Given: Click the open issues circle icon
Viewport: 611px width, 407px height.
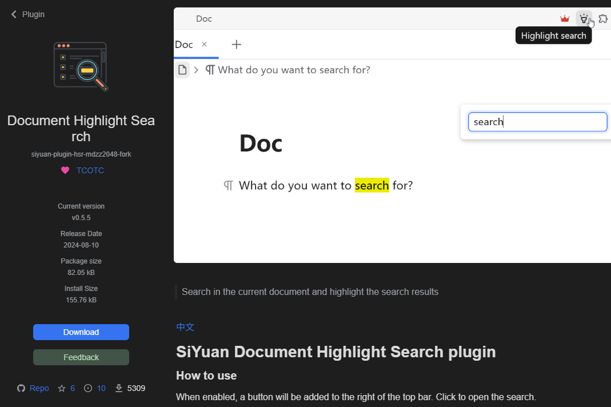Looking at the screenshot, I should point(88,388).
